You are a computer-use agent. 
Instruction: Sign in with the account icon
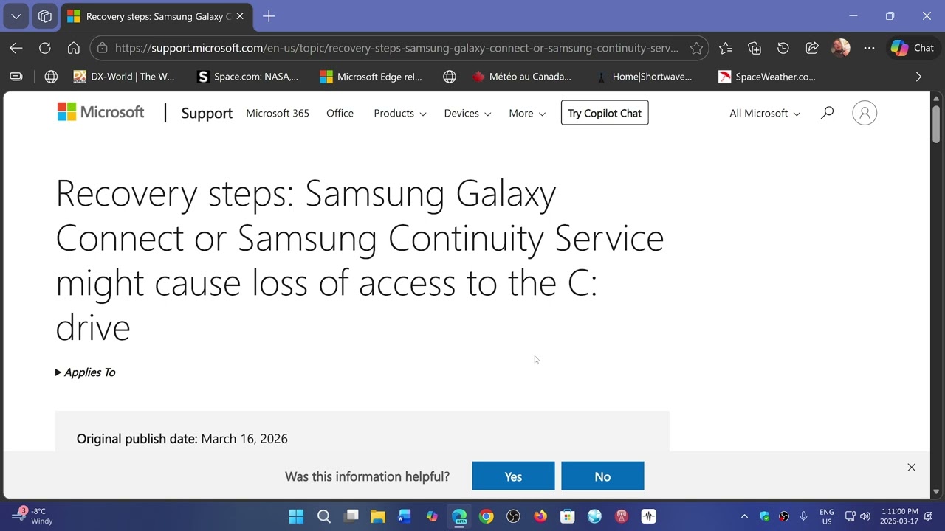pyautogui.click(x=865, y=113)
